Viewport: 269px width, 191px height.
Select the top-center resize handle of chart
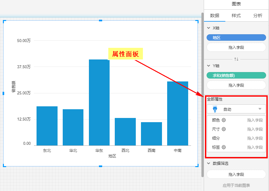coord(101,21)
